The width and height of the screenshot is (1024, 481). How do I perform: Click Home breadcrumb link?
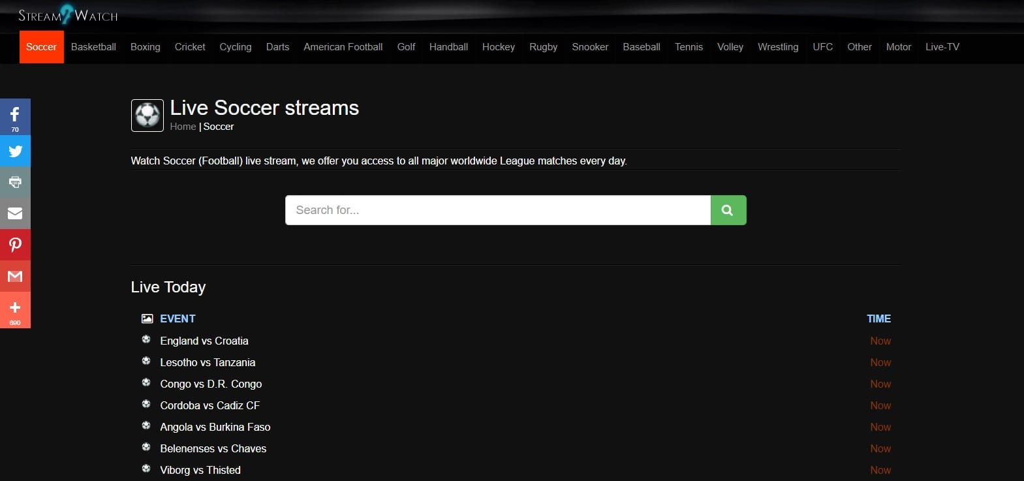pos(183,127)
